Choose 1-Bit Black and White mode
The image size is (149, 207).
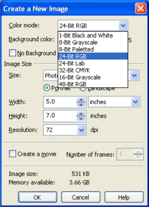pos(93,35)
